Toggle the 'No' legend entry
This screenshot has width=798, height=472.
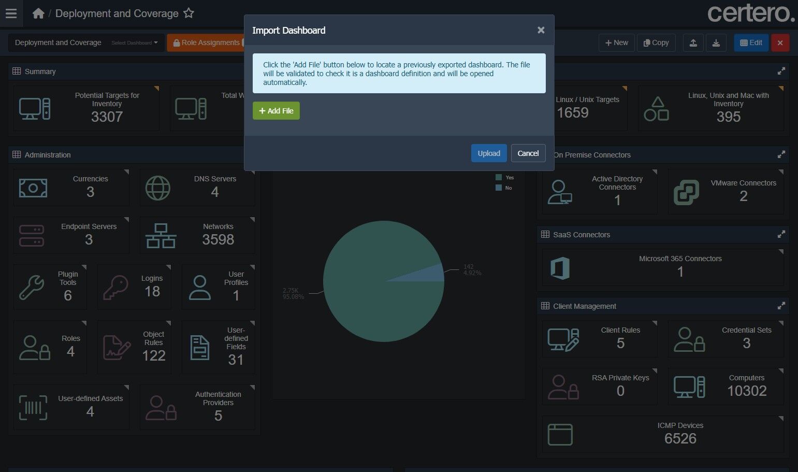(504, 188)
